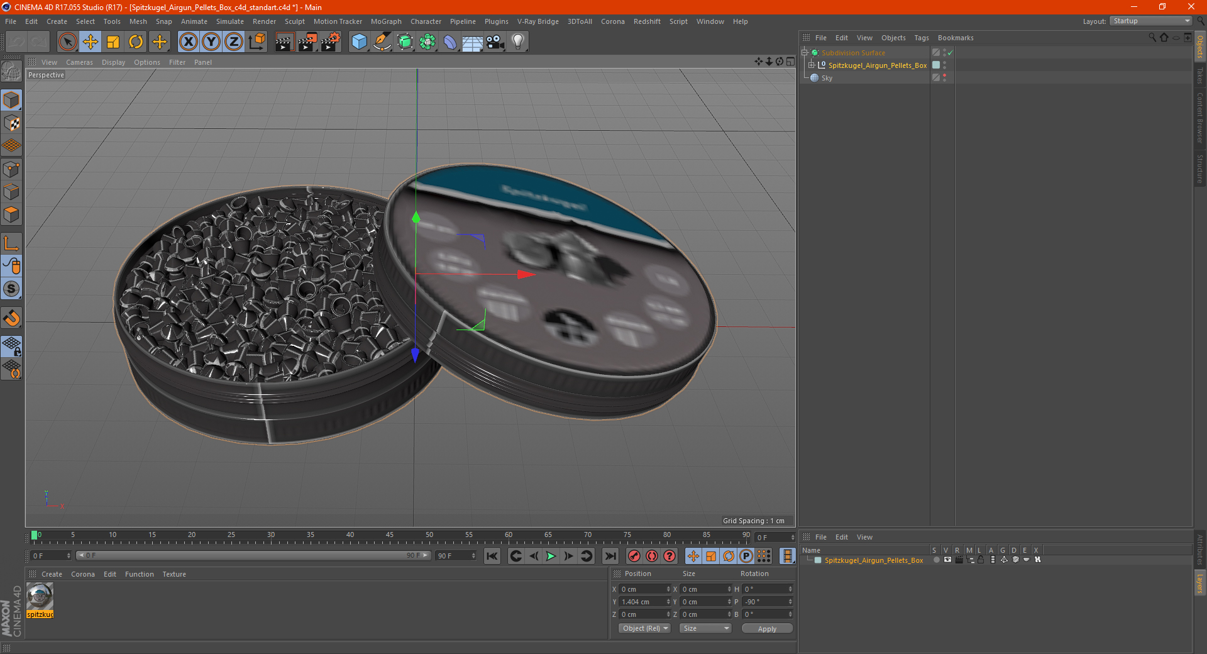Toggle X axis lock
The height and width of the screenshot is (654, 1207).
[x=188, y=42]
